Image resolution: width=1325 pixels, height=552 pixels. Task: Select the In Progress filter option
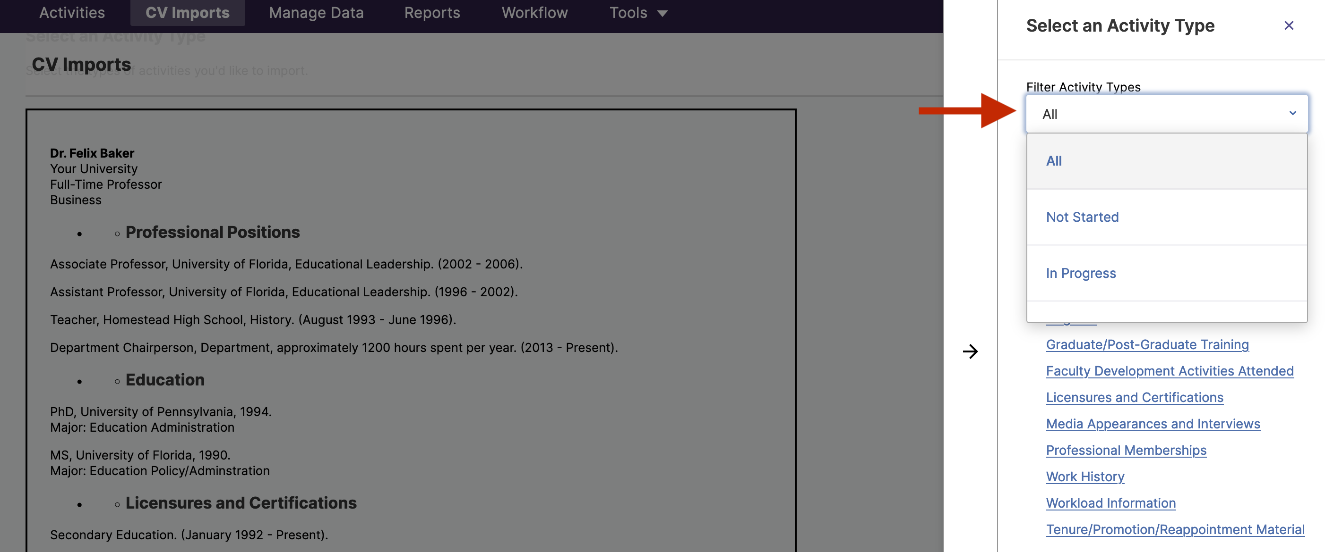(1167, 273)
